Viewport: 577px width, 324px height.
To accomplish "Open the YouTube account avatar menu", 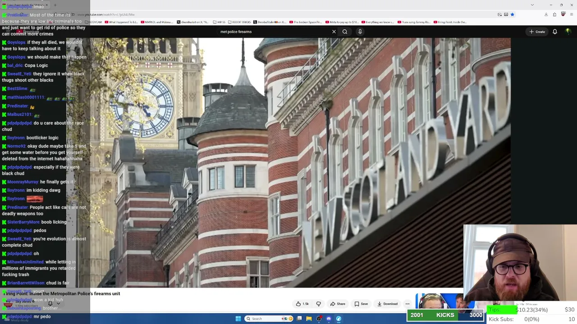I will (x=568, y=31).
